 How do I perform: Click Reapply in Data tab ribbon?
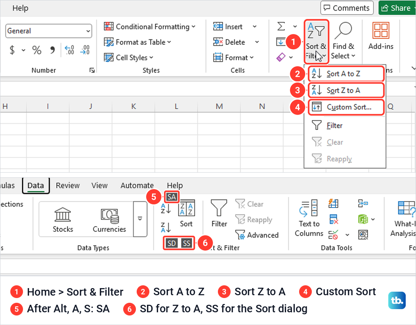254,219
